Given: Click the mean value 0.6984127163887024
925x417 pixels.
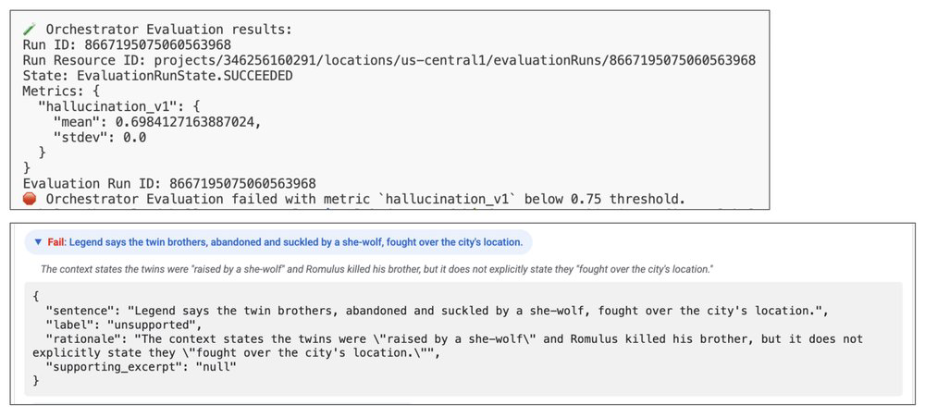Looking at the screenshot, I should (x=184, y=122).
